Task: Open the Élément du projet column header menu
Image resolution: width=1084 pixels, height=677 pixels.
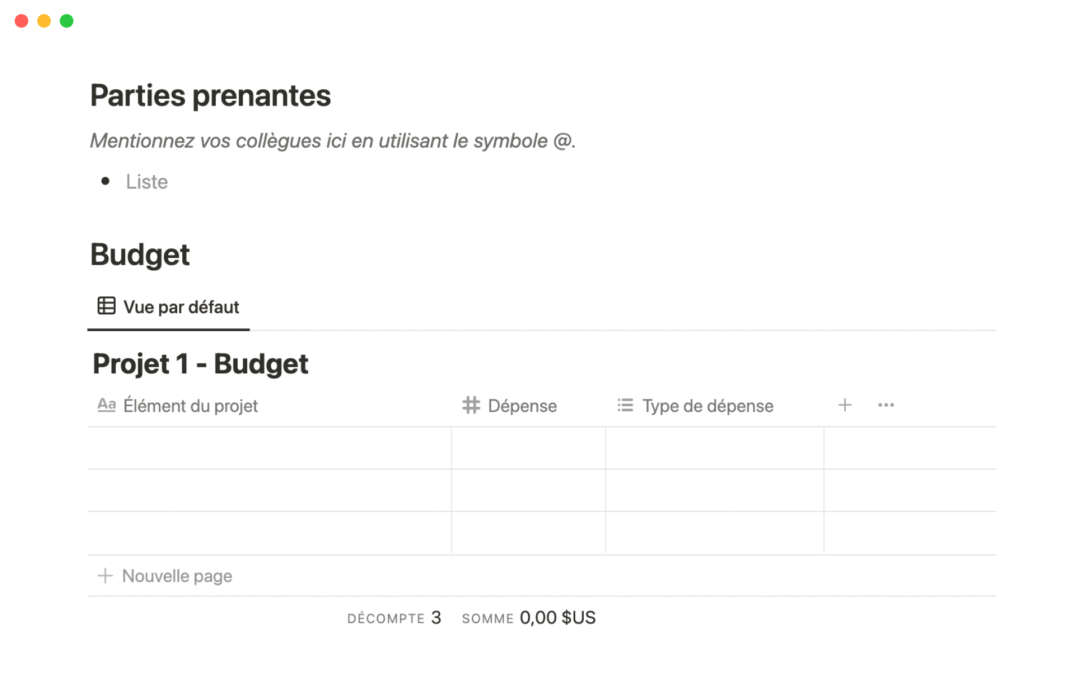Action: tap(269, 406)
